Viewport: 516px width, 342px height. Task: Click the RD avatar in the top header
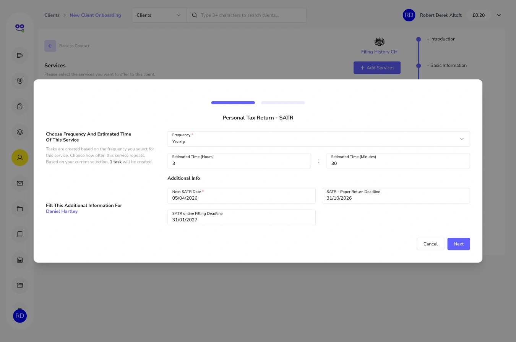(409, 15)
